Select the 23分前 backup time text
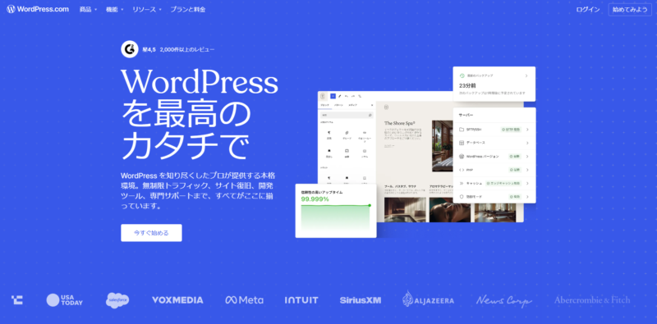 (x=468, y=85)
